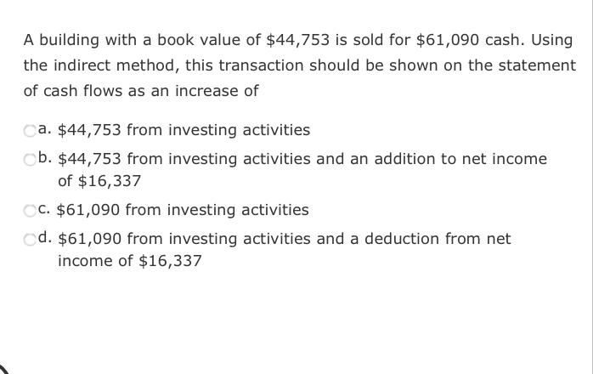
Task: Select radio button for option c
Action: pos(30,210)
